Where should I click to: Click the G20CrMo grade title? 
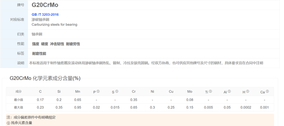click(45, 5)
